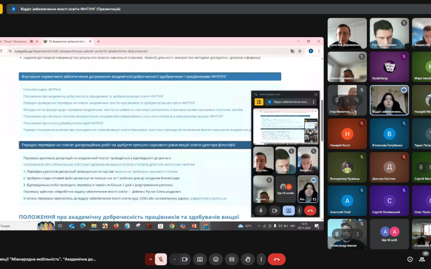This screenshot has width=431, height=269.
Task: Expand video settings arrow beside camera
Action: click(173, 259)
